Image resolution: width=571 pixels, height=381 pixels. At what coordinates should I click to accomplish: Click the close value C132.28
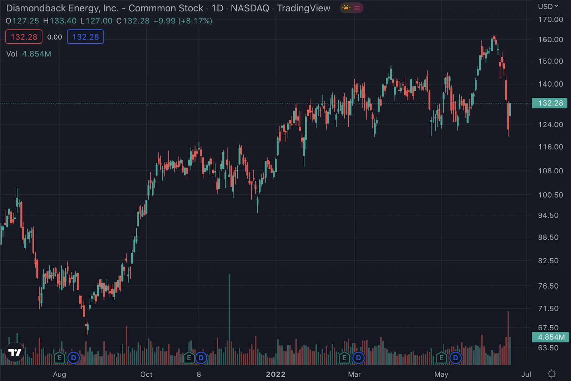tap(133, 21)
